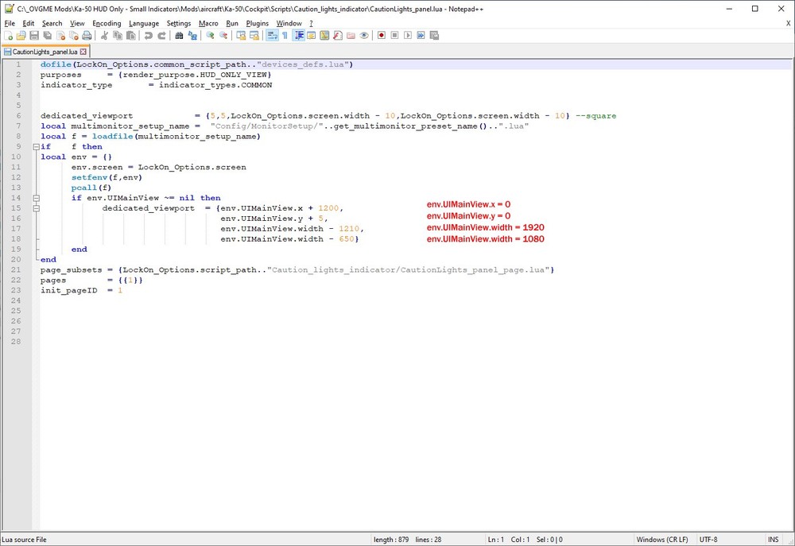Click the code at line 21 page_subsets
Viewport: 795px width, 546px height.
tap(72, 270)
